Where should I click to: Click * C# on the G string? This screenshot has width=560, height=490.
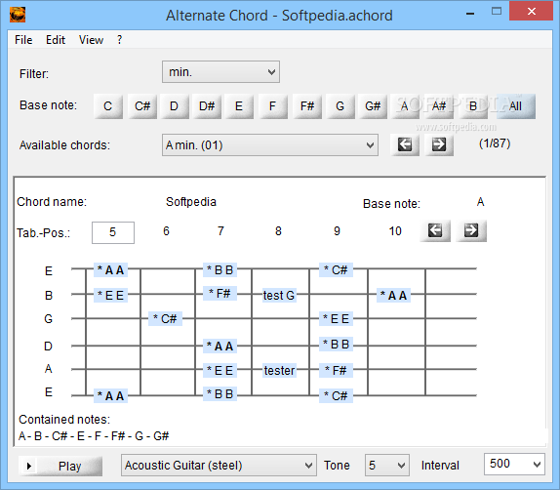165,318
